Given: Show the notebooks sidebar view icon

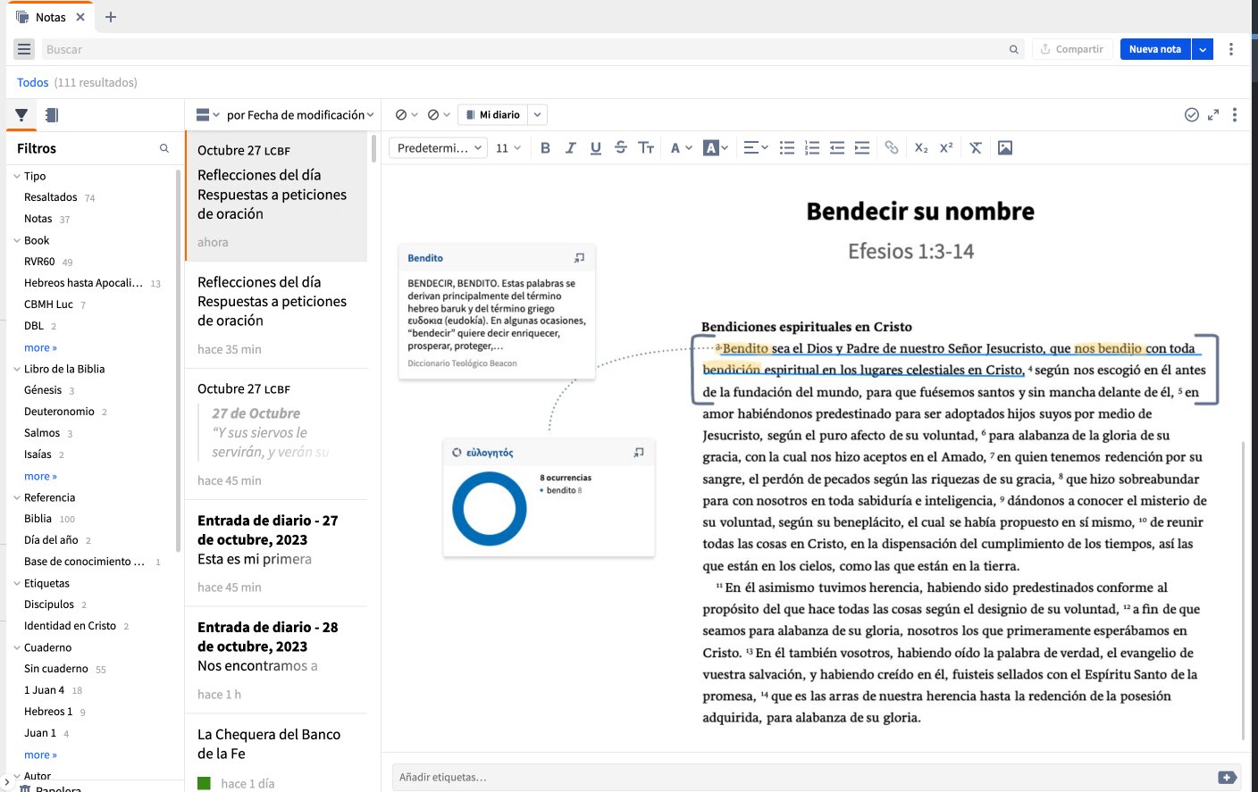Looking at the screenshot, I should click(51, 115).
